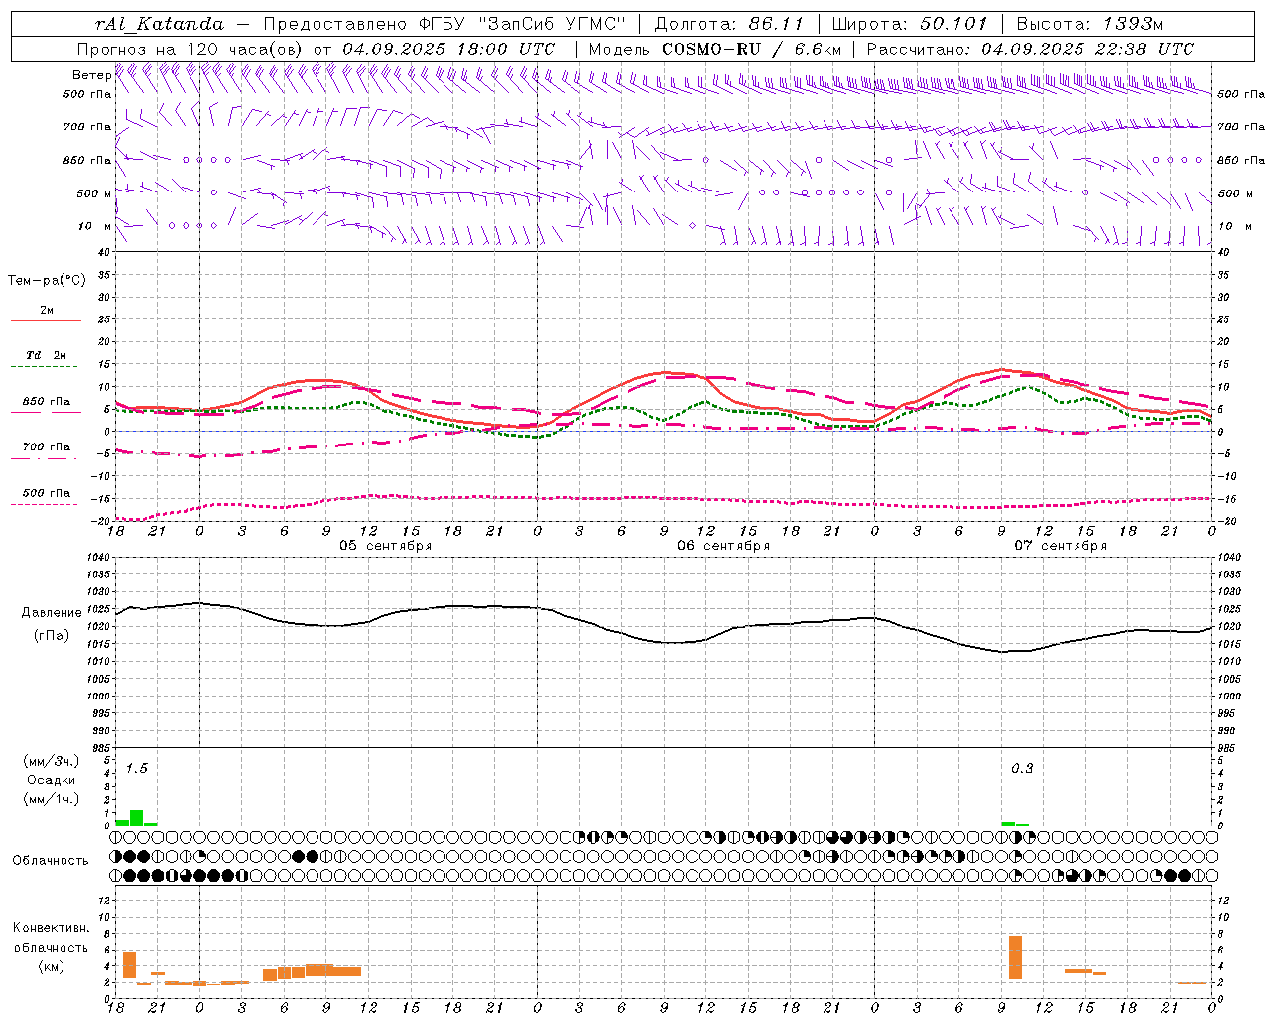This screenshot has width=1270, height=1016.
Task: Click the '700 гПа' temperature legend entry
Action: [46, 447]
